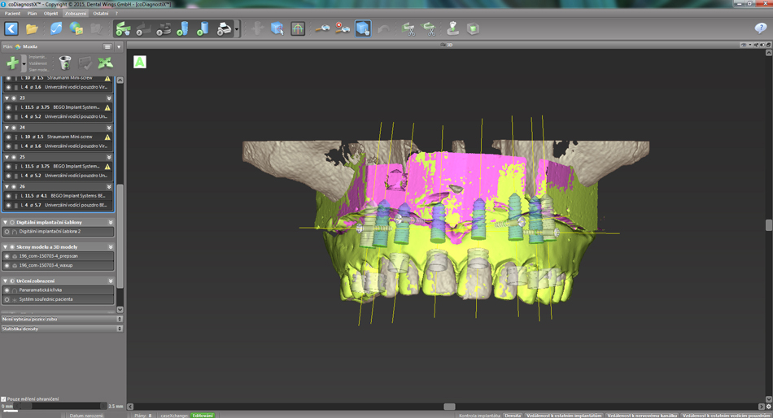The width and height of the screenshot is (773, 418).
Task: Click the help question mark icon
Action: coord(760,29)
